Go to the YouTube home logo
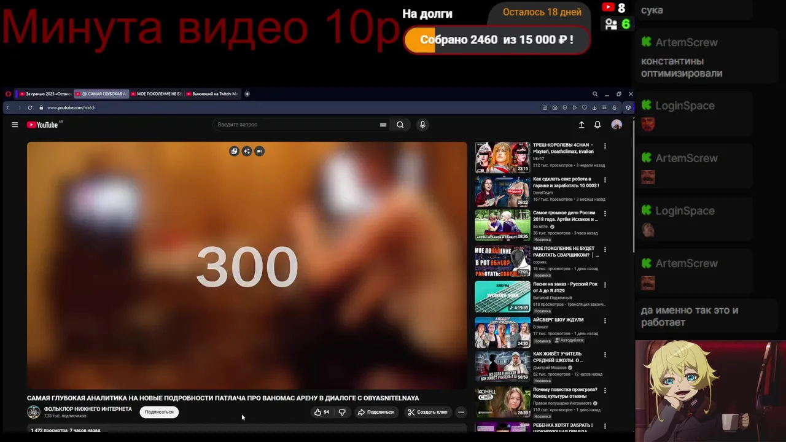Image resolution: width=786 pixels, height=442 pixels. (x=42, y=125)
